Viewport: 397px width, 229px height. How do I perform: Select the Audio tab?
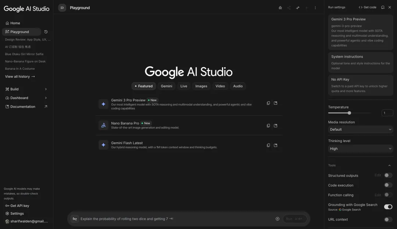[x=238, y=86]
